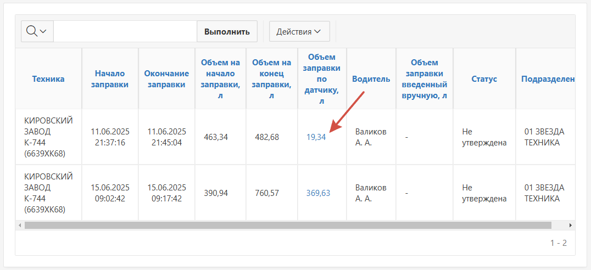This screenshot has width=591, height=270.
Task: Click the Начало заправки column header
Action: [110, 78]
